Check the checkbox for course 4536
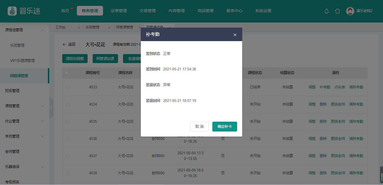The image size is (383, 185). tap(68, 139)
